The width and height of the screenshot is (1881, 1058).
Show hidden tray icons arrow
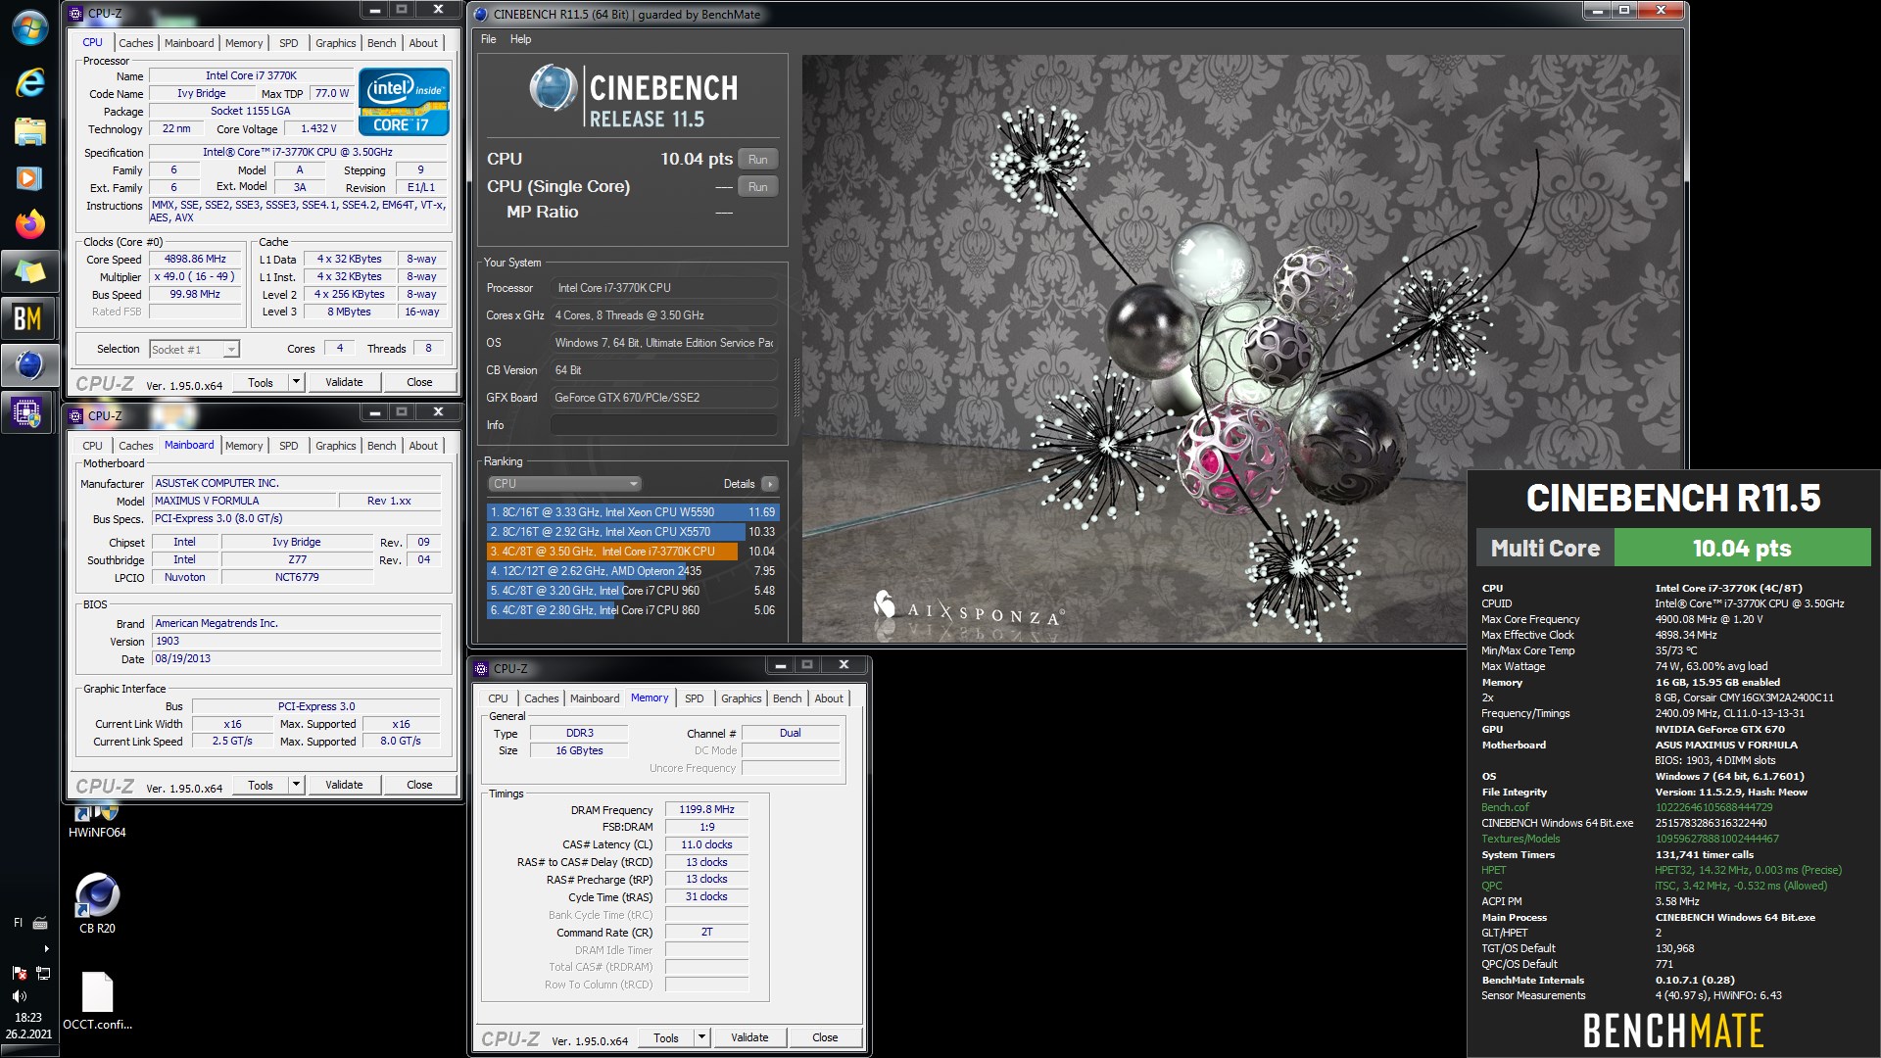tap(45, 948)
